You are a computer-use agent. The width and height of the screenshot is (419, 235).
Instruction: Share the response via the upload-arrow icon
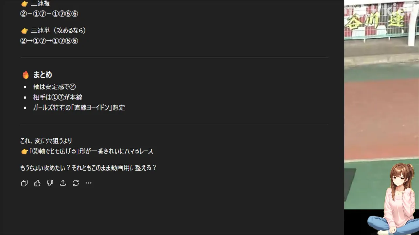(x=63, y=183)
